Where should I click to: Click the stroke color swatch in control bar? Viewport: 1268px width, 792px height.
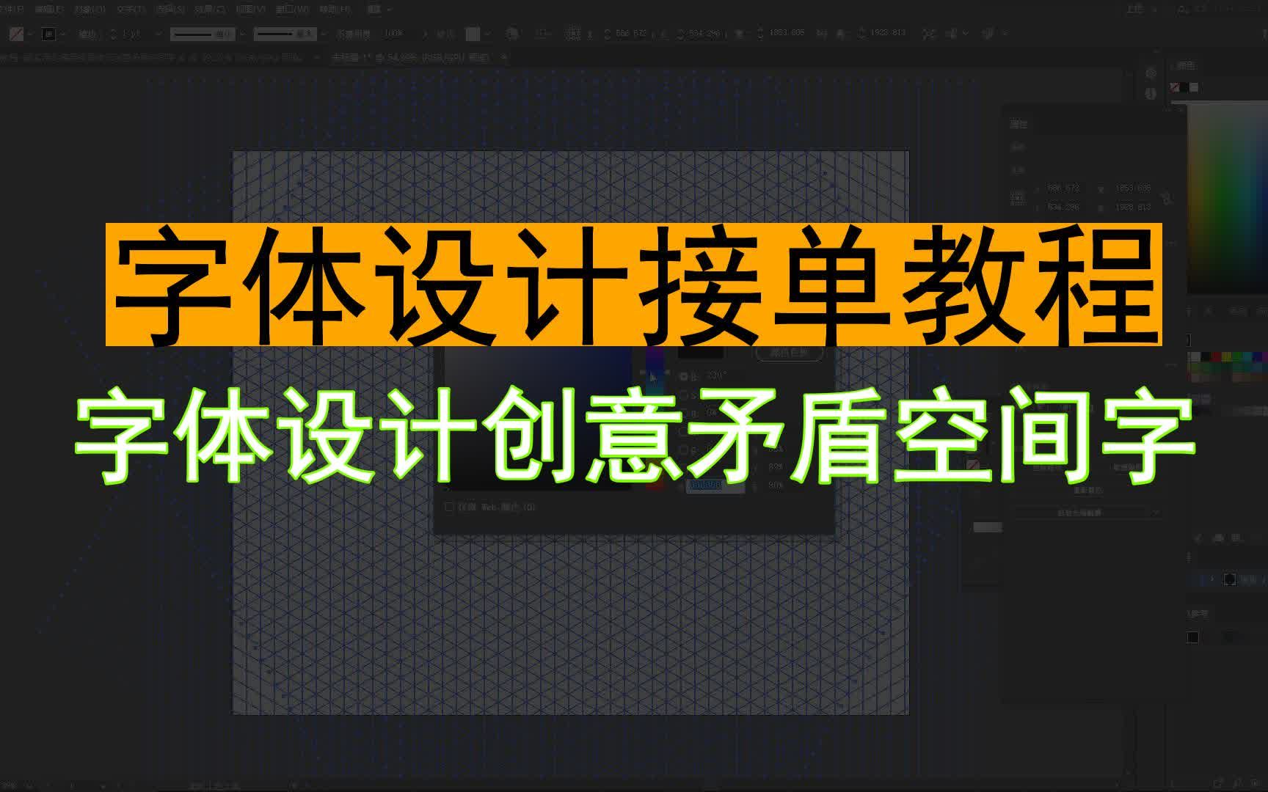48,34
